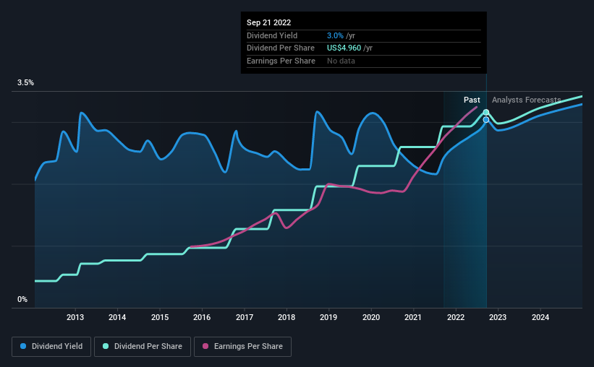Click the 3.5% y-axis label
The width and height of the screenshot is (594, 367).
25,82
